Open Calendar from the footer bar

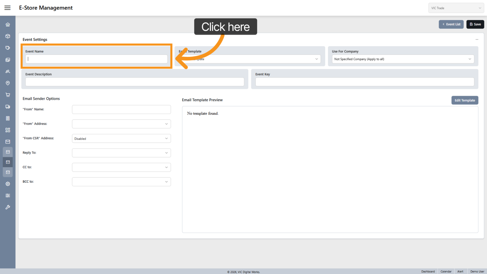(446, 271)
